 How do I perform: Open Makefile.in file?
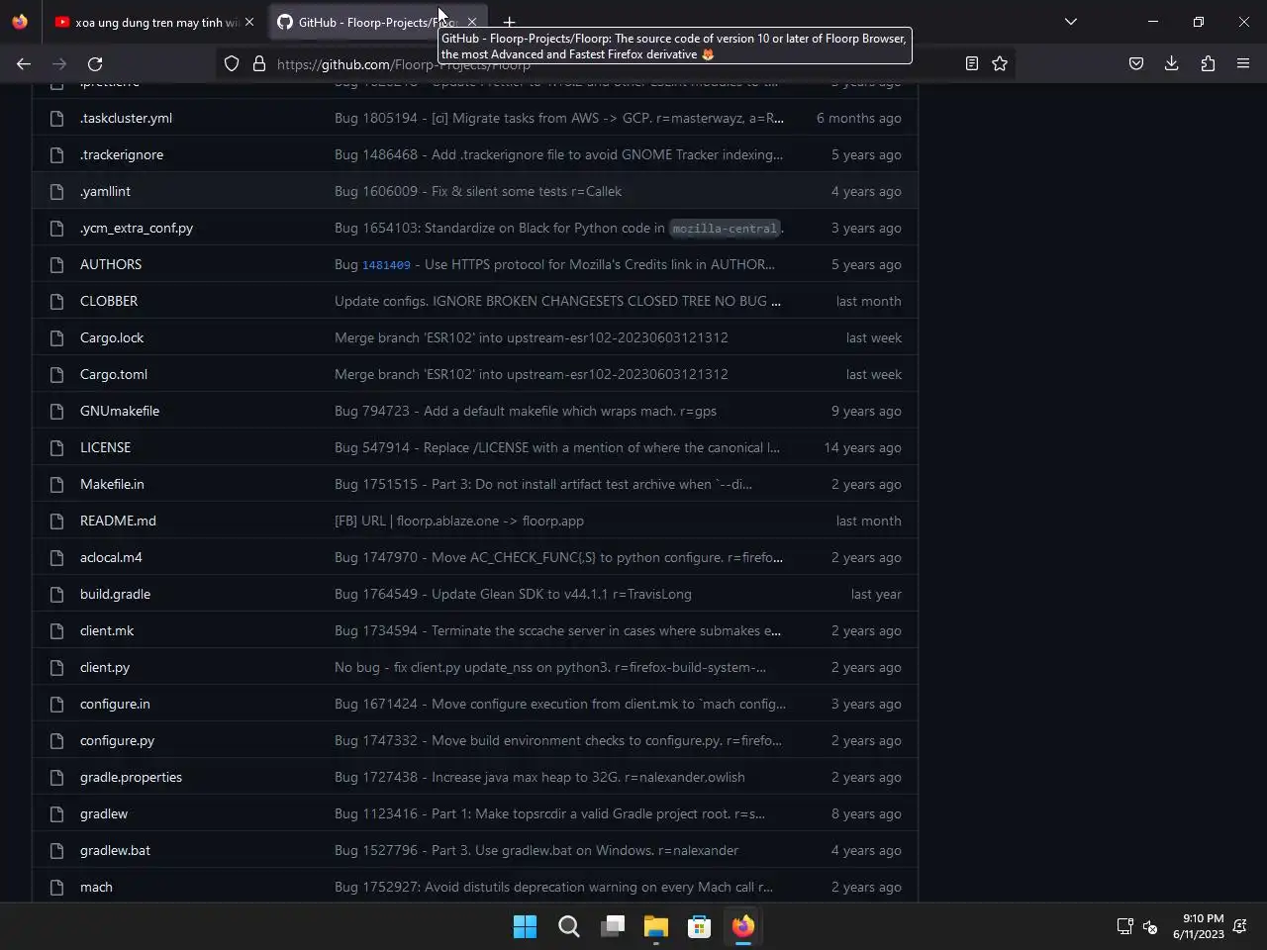click(112, 484)
